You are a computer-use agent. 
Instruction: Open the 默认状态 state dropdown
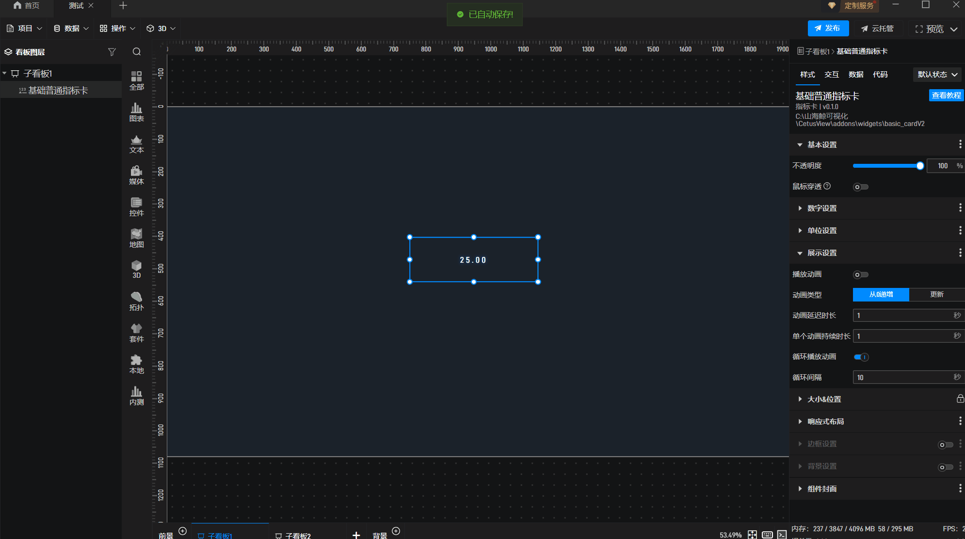tap(937, 75)
